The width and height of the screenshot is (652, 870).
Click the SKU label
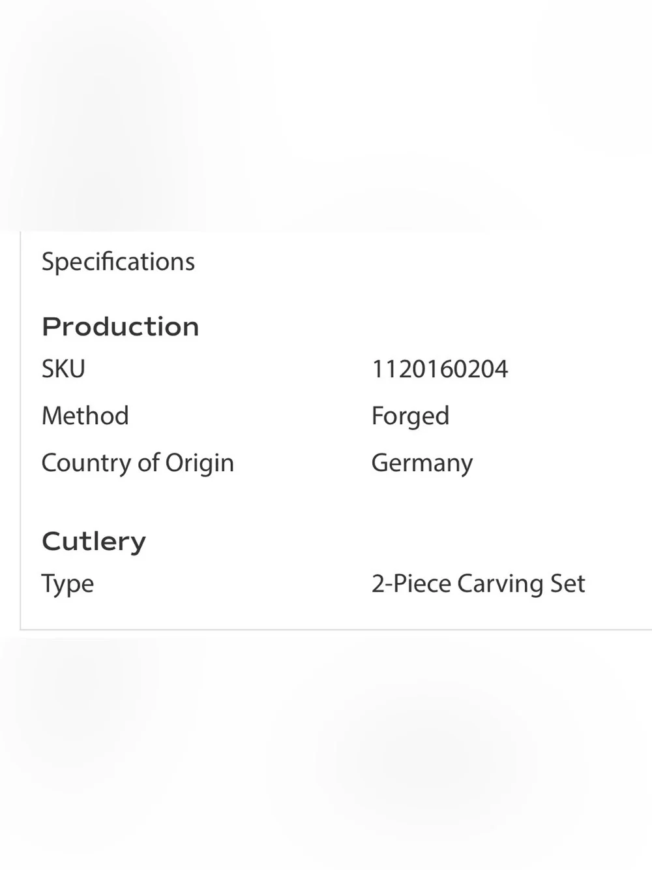(63, 369)
